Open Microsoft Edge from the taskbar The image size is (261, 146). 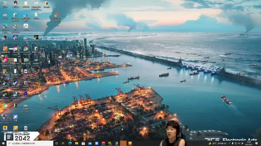click(x=70, y=143)
